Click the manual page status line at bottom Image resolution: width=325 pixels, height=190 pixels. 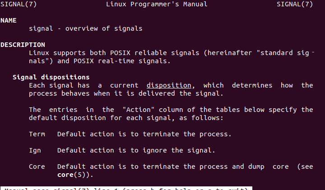(x=126, y=188)
